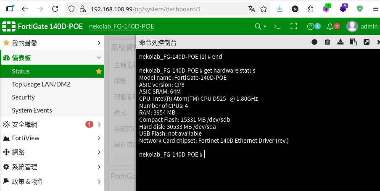Reload the page with the refresh icon

click(x=55, y=9)
